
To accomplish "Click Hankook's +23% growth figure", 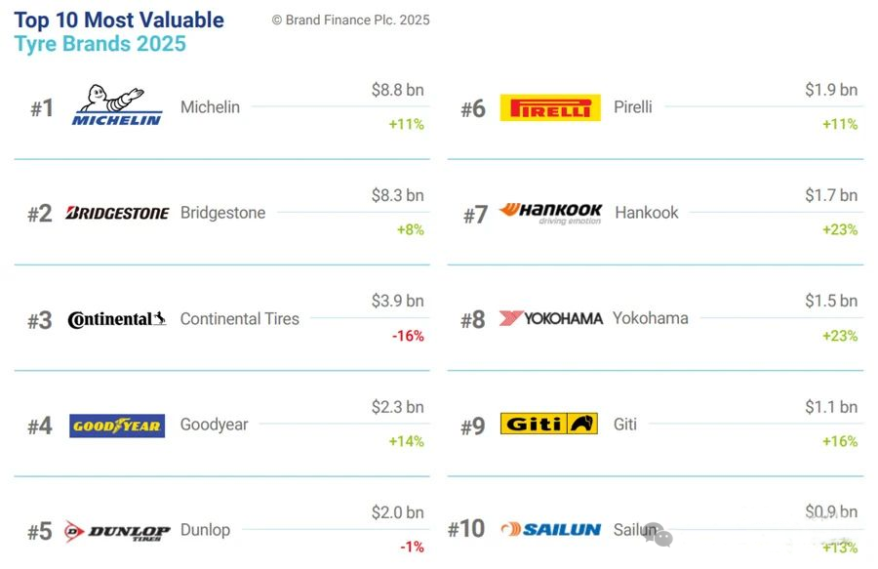I will [x=840, y=229].
